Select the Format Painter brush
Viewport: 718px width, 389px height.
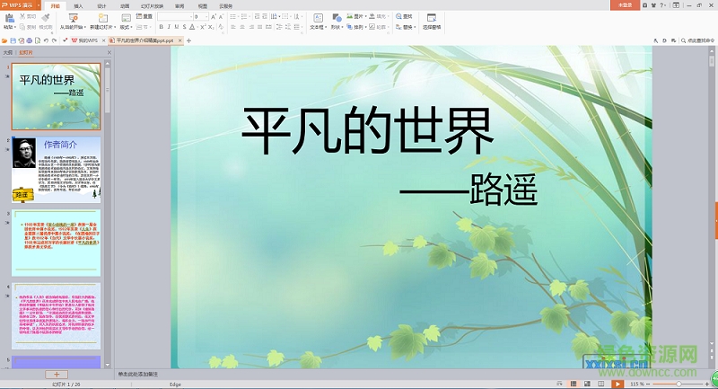46,18
